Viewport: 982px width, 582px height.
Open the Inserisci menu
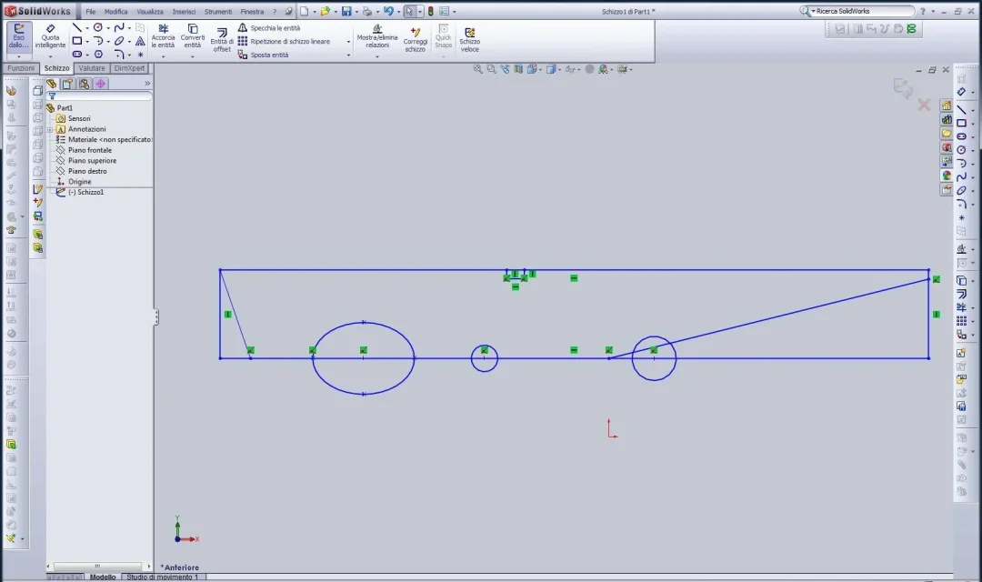[x=184, y=12]
